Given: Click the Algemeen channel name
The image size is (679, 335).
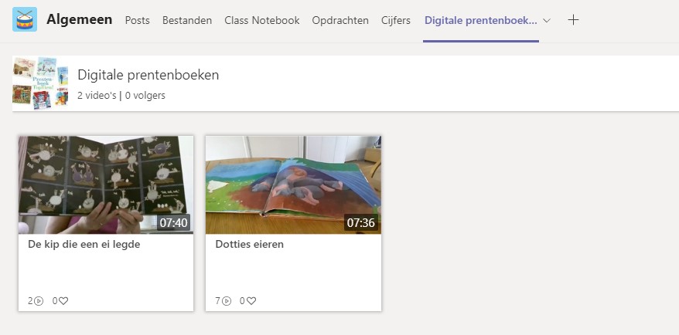Looking at the screenshot, I should tap(79, 19).
